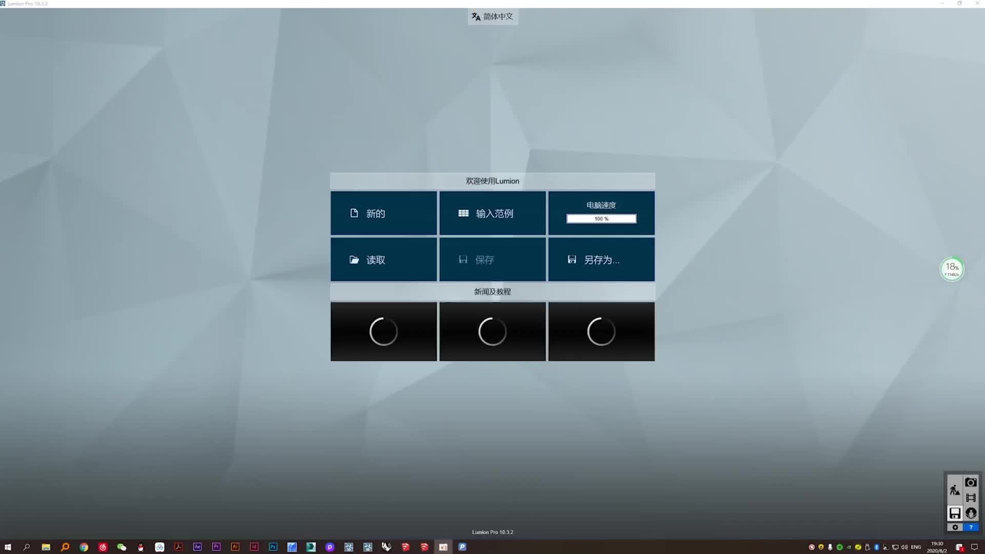985x554 pixels.
Task: Switch to Photo mode camera icon
Action: tap(971, 482)
